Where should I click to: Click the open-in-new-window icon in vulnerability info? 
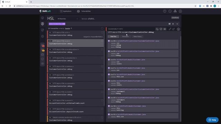pyautogui.click(x=173, y=29)
